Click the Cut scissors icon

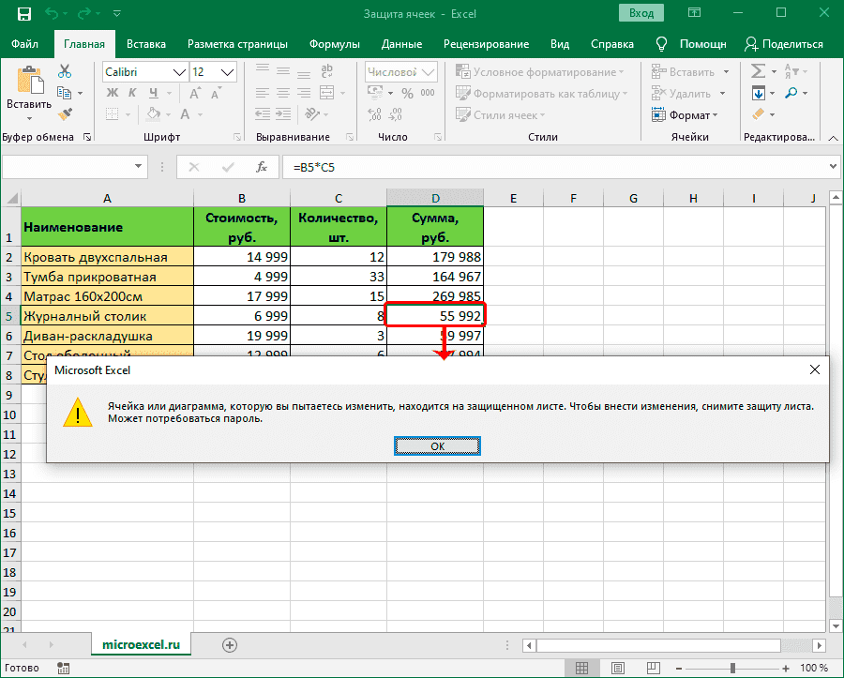(x=65, y=72)
